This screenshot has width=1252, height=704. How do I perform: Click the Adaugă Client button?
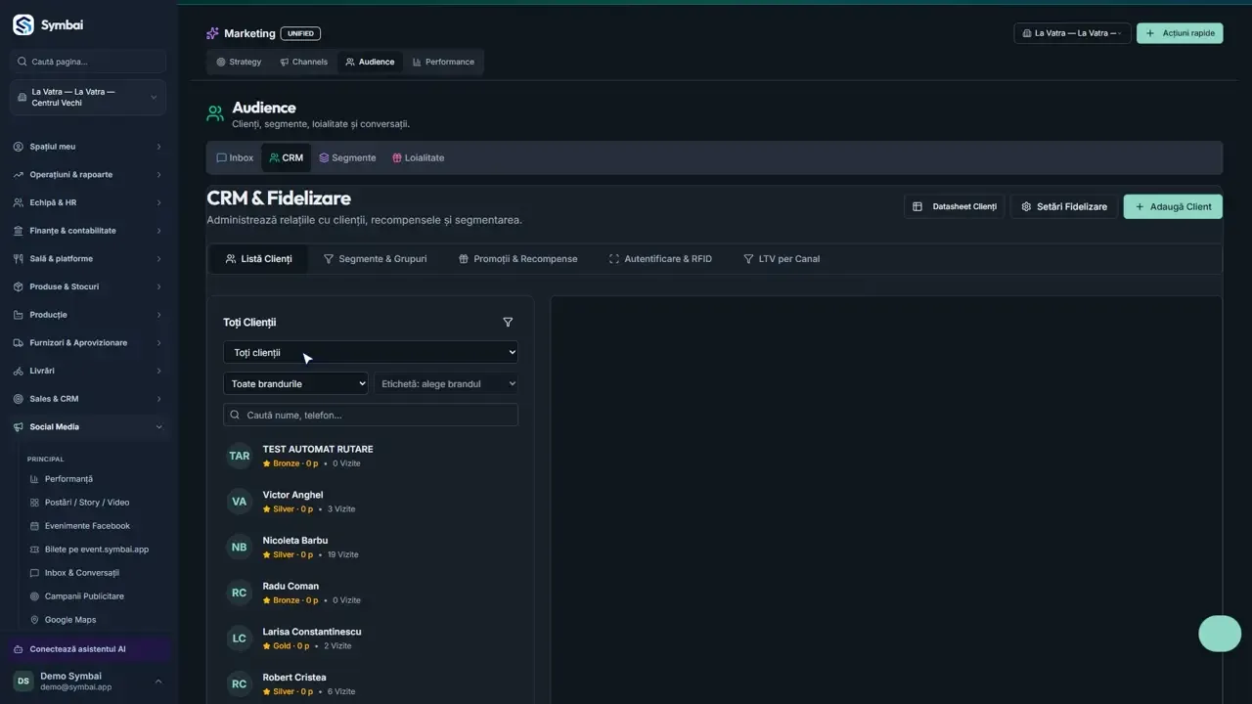coord(1173,206)
